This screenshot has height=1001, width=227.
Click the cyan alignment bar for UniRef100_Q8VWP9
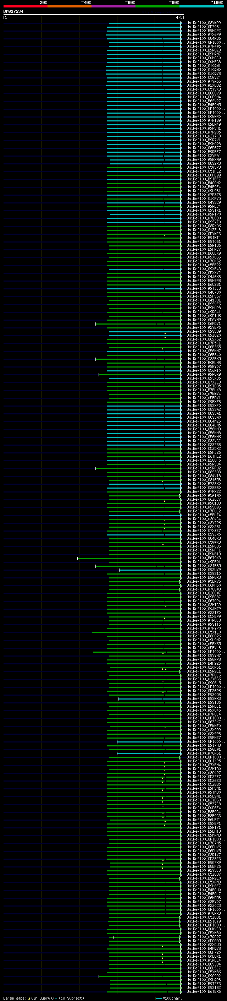click(145, 23)
